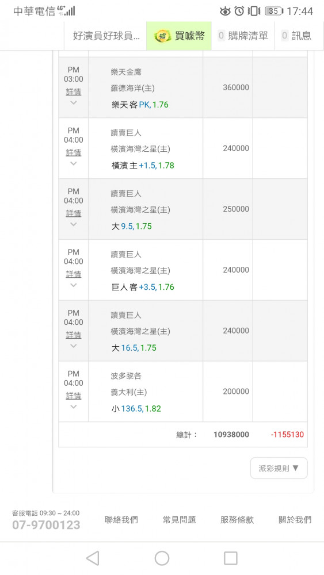Tap customer service number 07-9700123
This screenshot has width=324, height=575.
[46, 525]
